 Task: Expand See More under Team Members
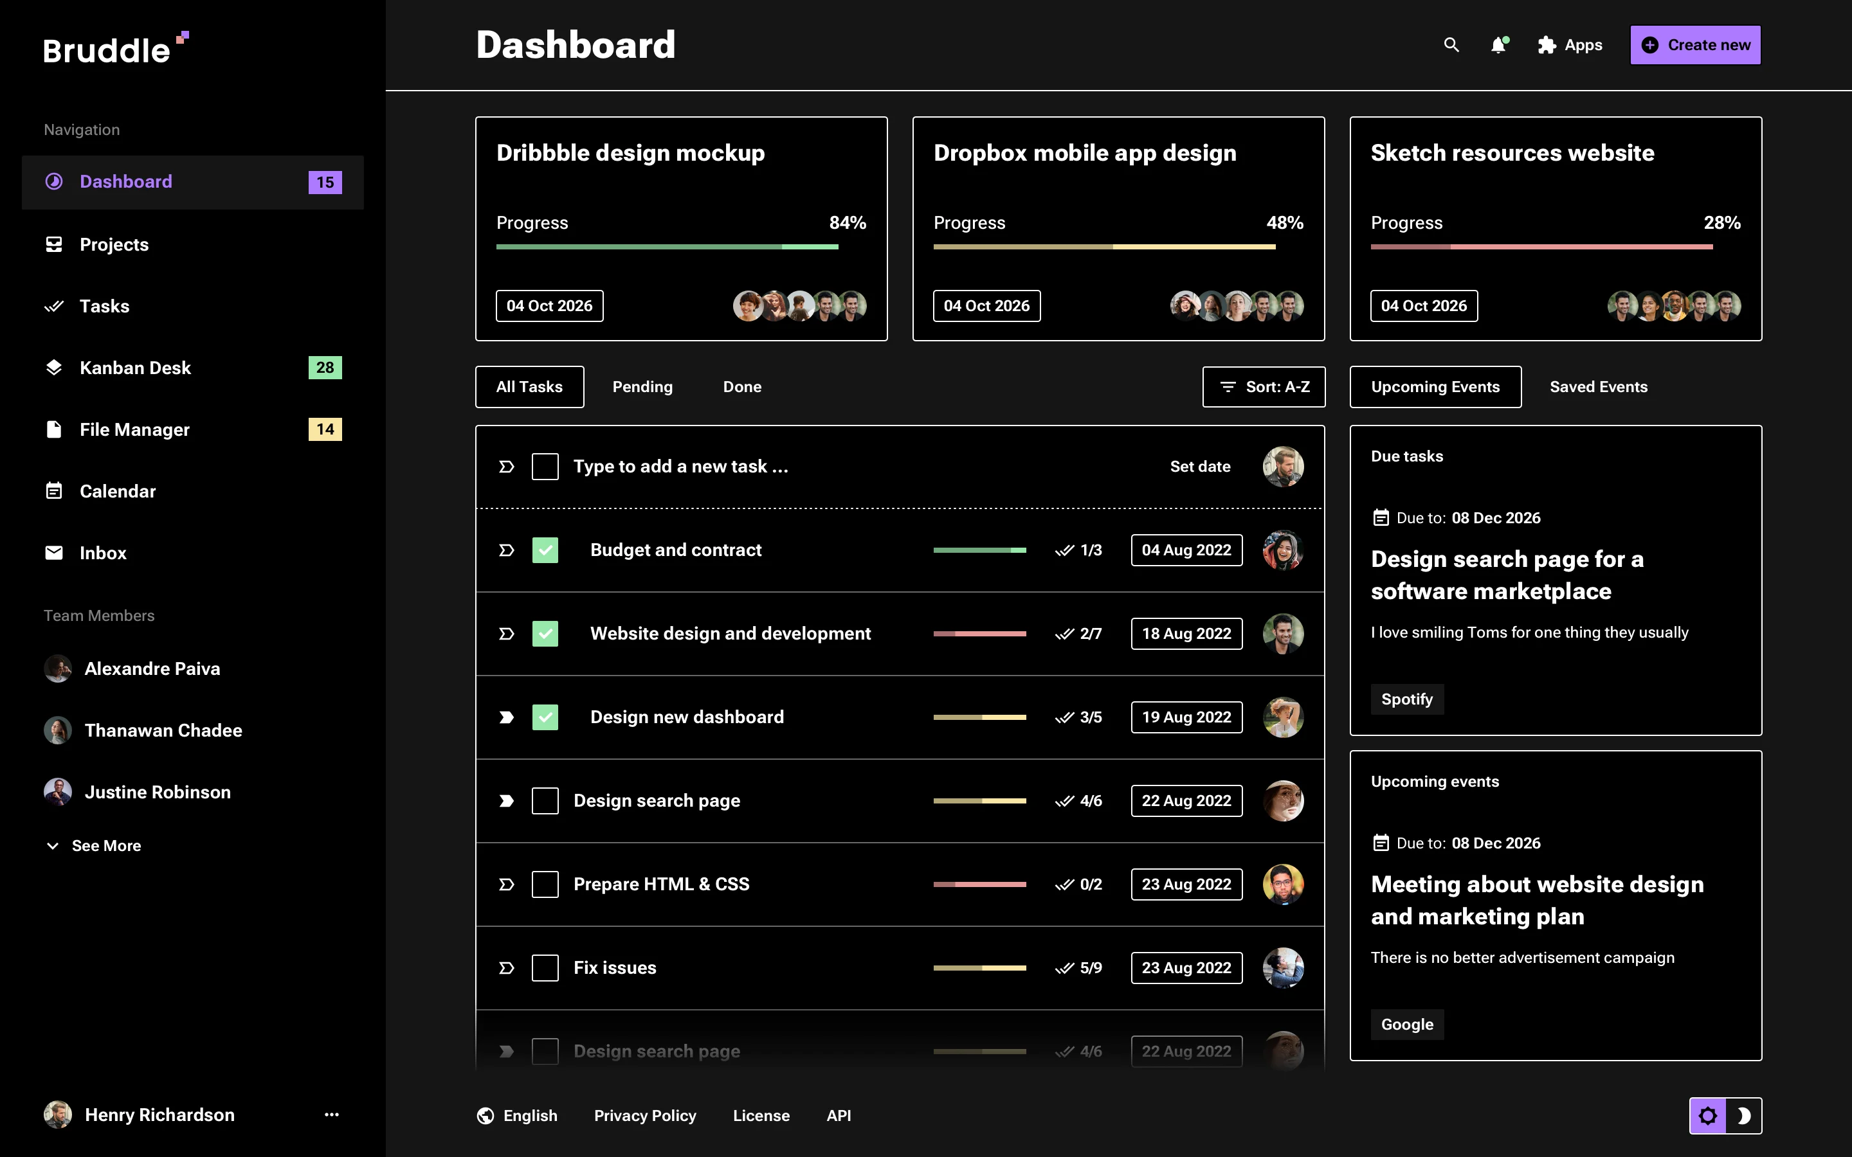92,845
